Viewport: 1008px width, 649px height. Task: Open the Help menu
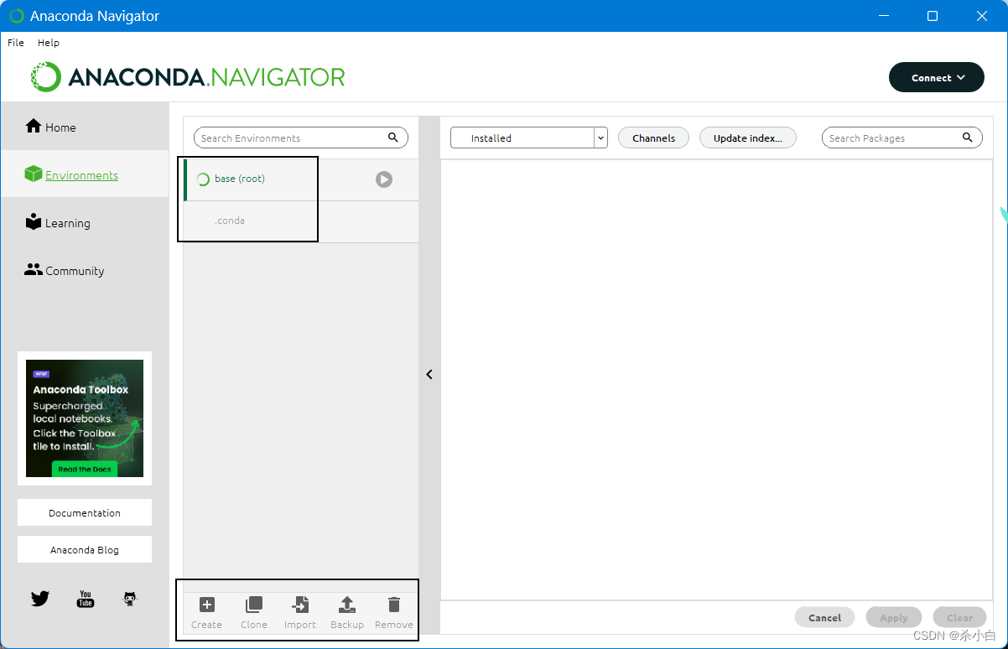49,43
